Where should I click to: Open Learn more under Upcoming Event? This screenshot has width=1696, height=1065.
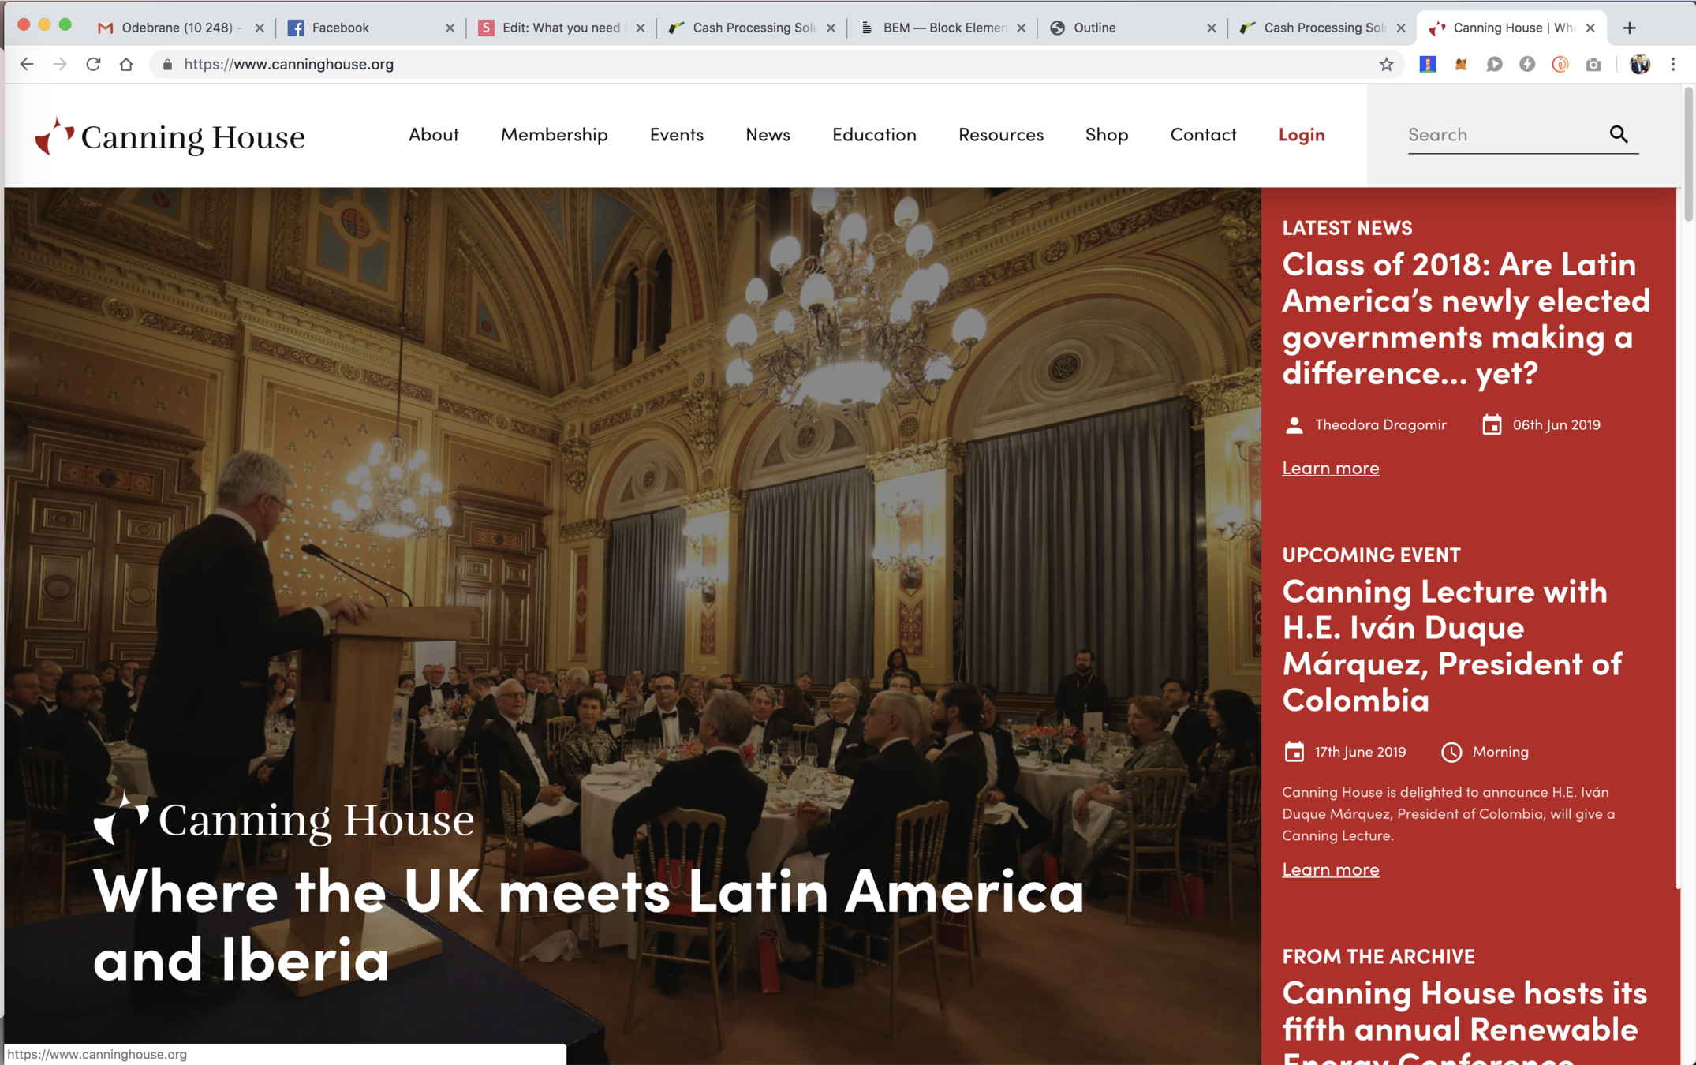click(x=1330, y=869)
